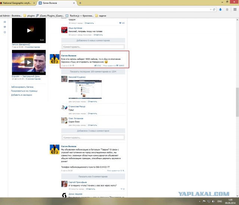Open a new browser tab with plus button
This screenshot has width=239, height=205.
91,3
